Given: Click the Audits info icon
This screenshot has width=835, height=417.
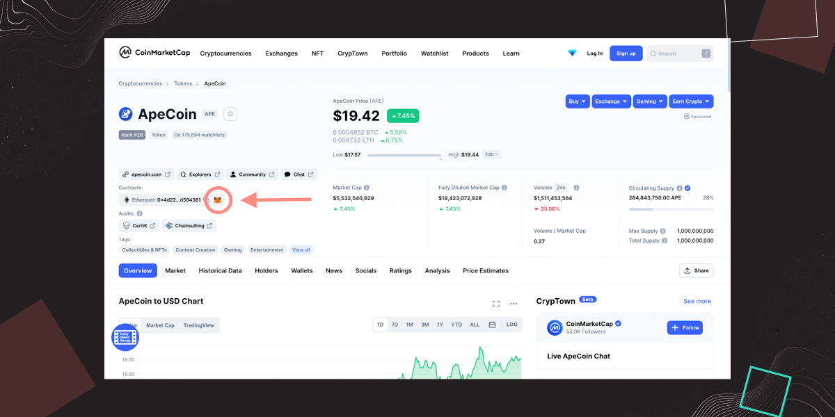Looking at the screenshot, I should (140, 213).
